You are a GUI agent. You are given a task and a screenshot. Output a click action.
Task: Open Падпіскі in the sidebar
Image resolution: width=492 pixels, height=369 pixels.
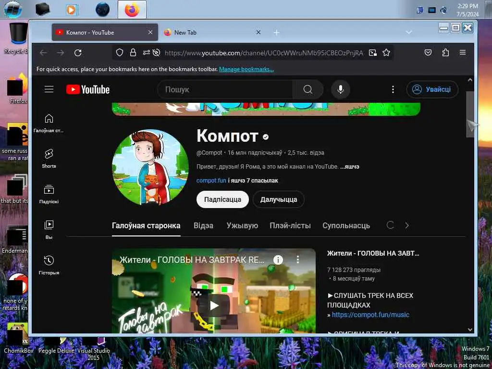pyautogui.click(x=49, y=194)
